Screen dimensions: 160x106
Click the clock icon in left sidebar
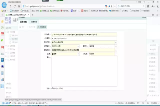click(2, 28)
